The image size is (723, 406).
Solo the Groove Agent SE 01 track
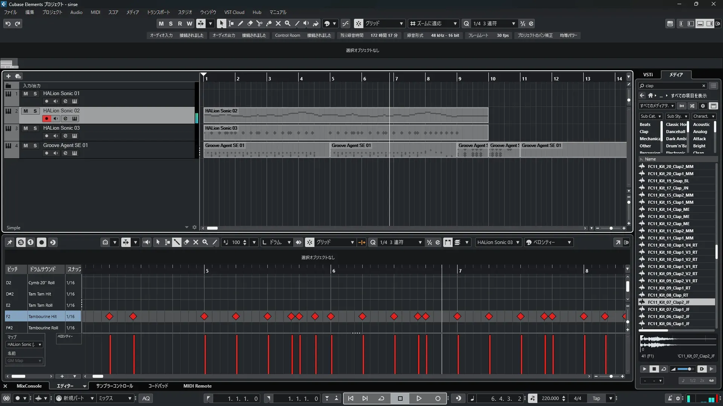(35, 145)
